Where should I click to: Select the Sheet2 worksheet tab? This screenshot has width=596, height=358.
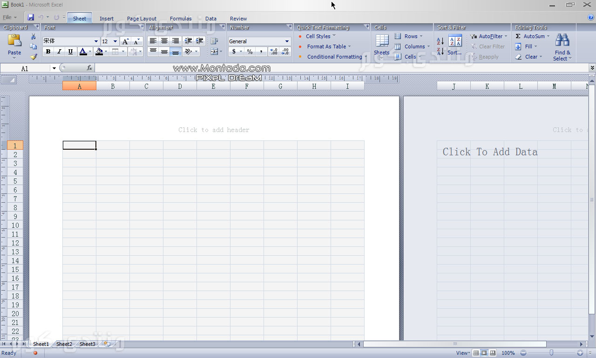[64, 344]
